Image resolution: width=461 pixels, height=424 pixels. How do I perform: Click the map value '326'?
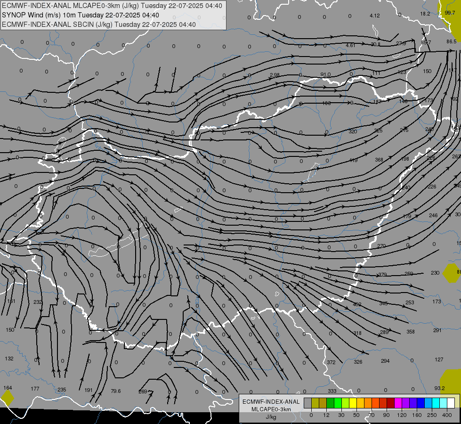[358, 362]
